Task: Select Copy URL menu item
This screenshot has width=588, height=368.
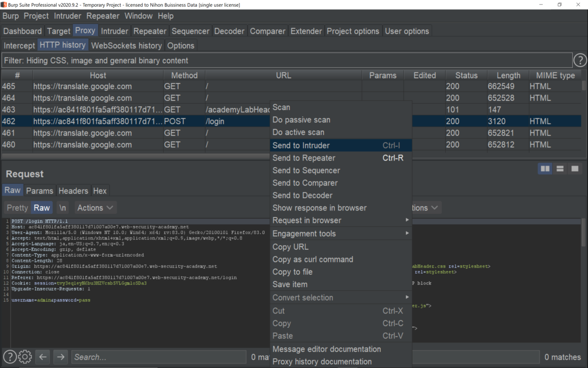Action: (x=341, y=247)
